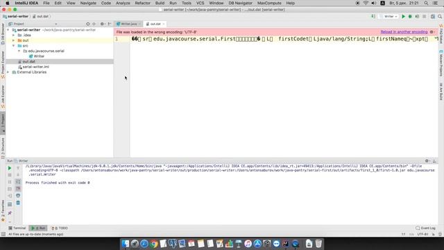Click the stop button in top toolbar
The height and width of the screenshot is (250, 444).
click(424, 17)
